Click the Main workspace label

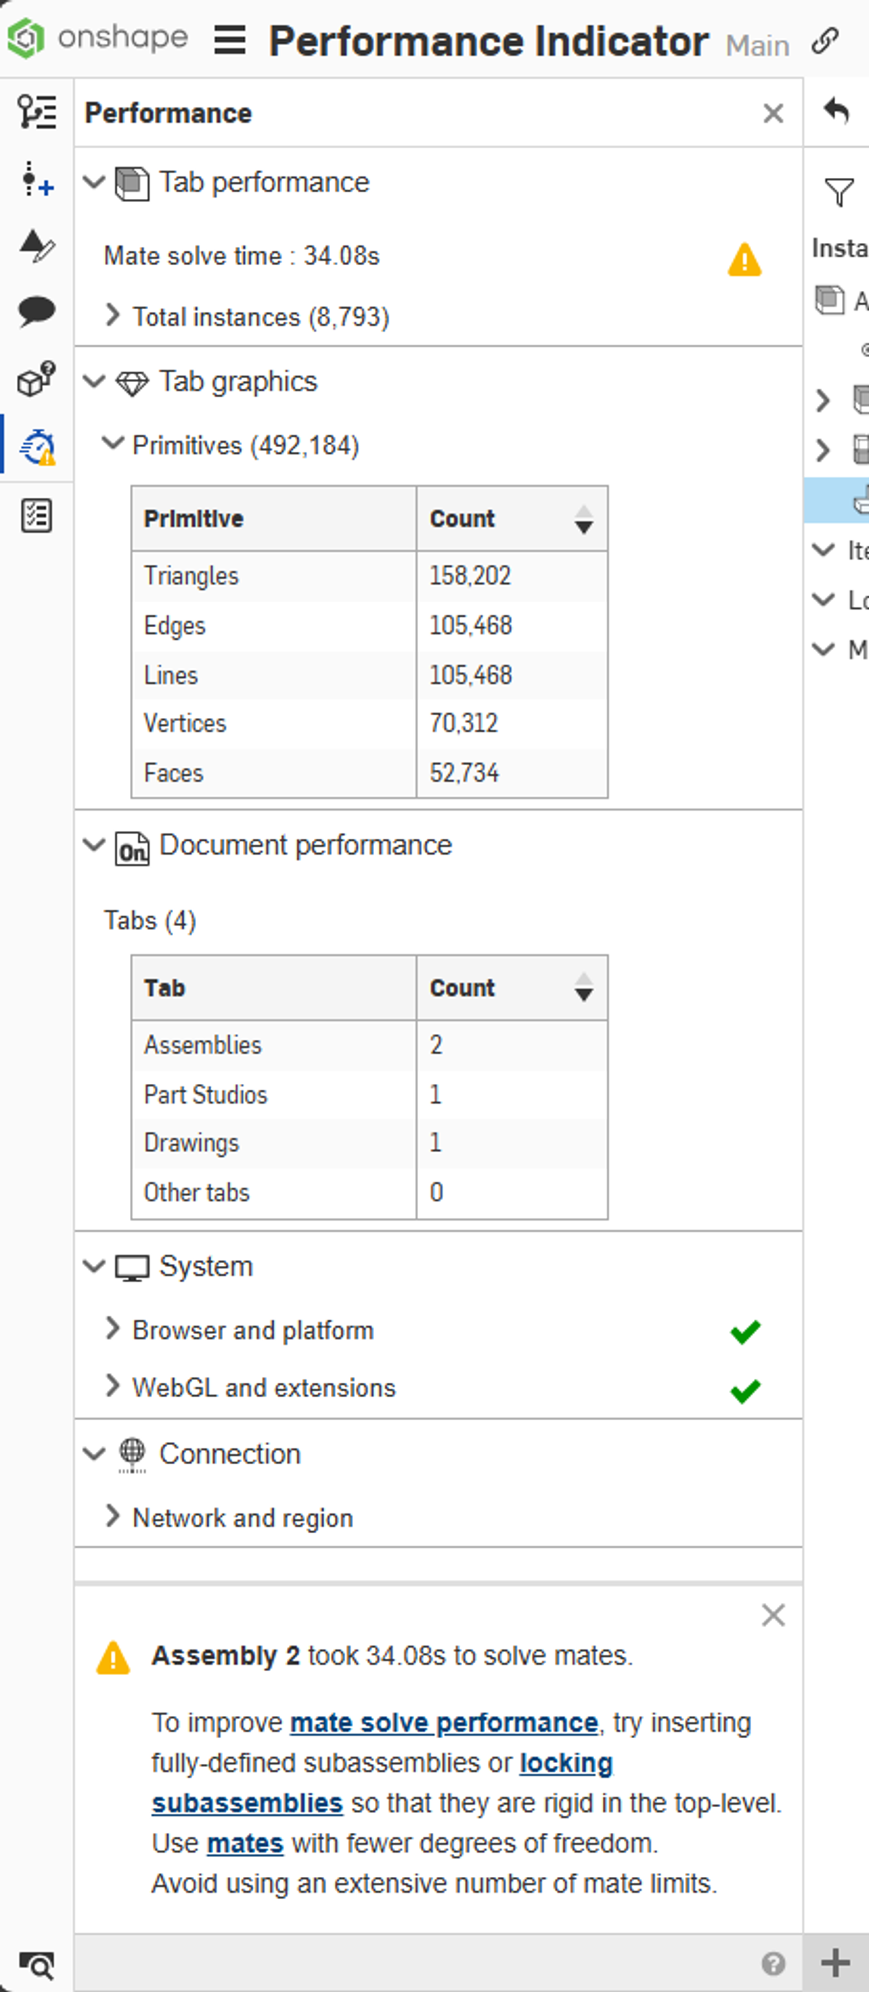pyautogui.click(x=756, y=45)
